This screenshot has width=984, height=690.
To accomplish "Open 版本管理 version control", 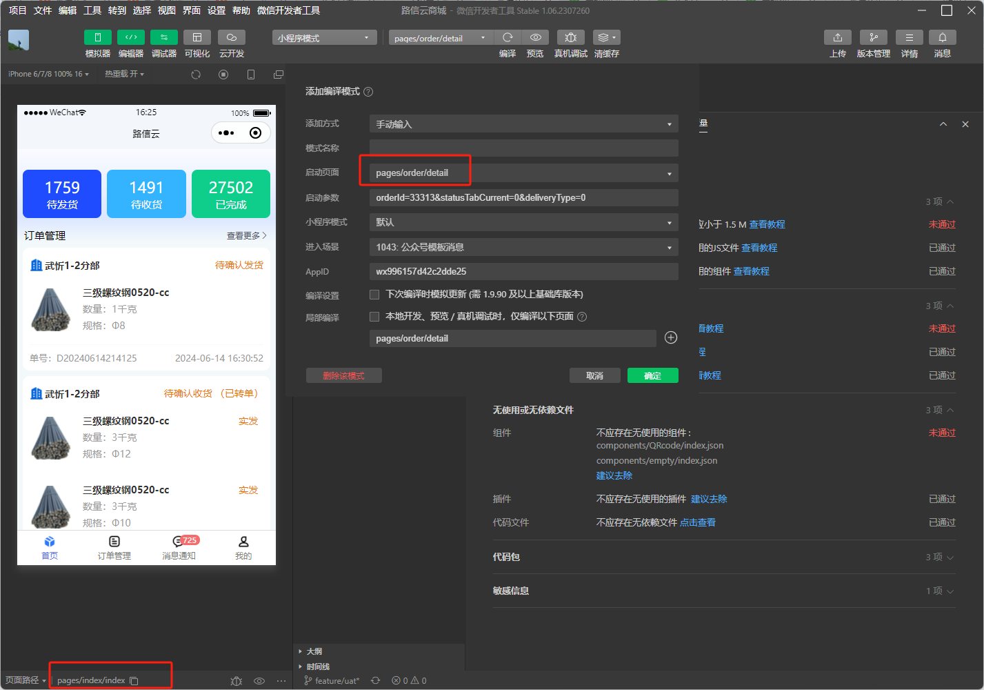I will [x=874, y=37].
